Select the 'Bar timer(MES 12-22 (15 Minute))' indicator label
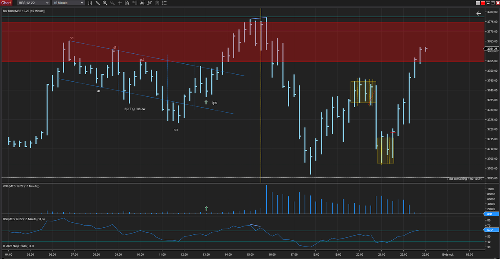Screen dimensions: 500x259 coord(24,10)
